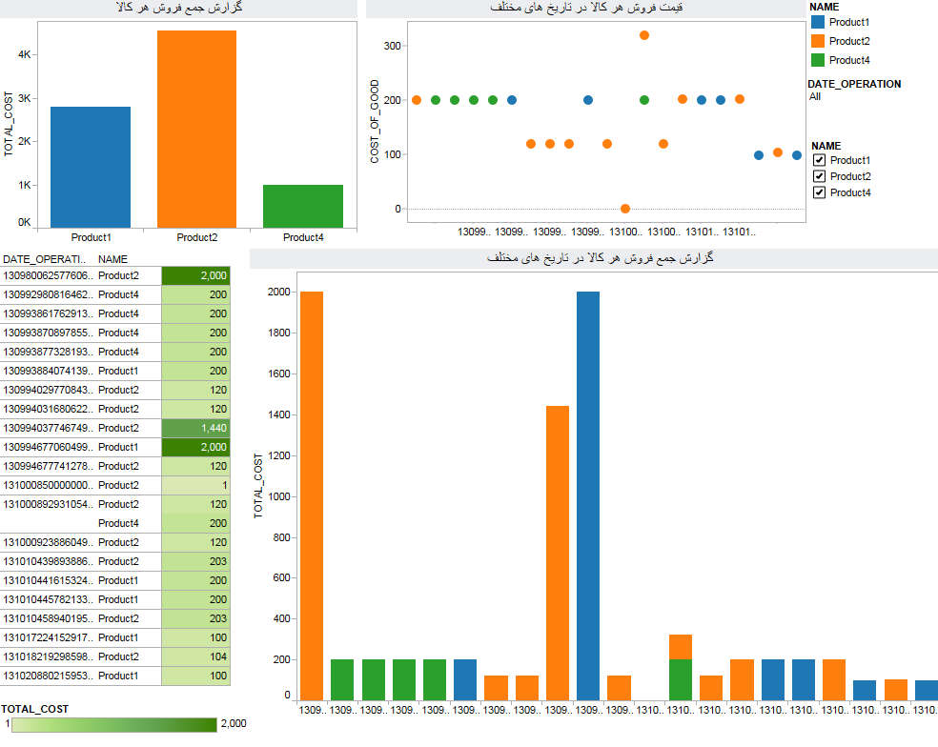The height and width of the screenshot is (747, 938).
Task: Pick the green Product4 legend color swatch
Action: pos(818,60)
